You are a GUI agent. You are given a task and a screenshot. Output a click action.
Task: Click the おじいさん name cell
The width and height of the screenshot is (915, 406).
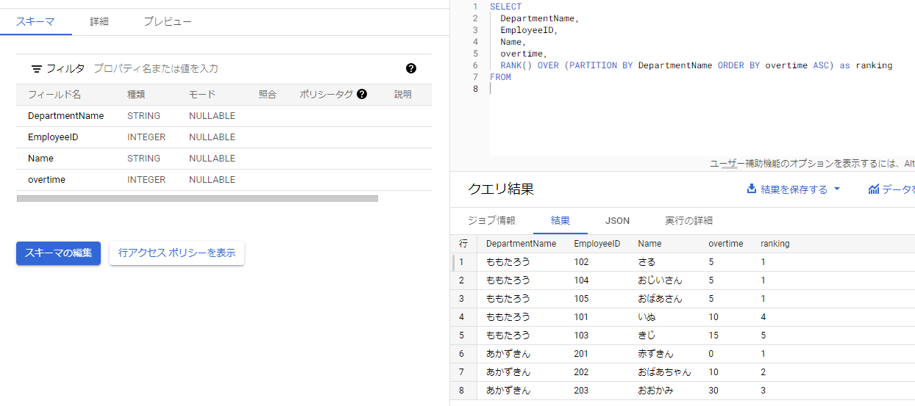(x=660, y=280)
